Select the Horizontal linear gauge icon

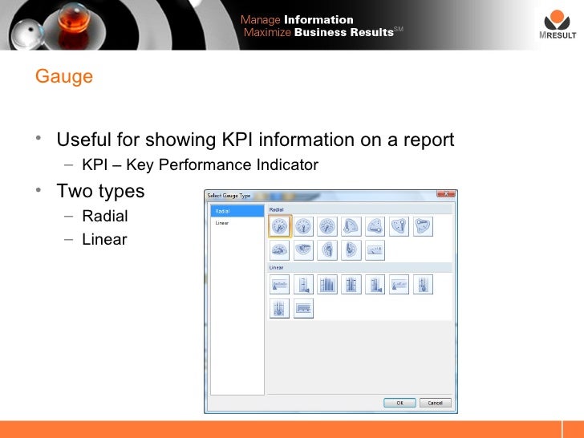point(279,285)
